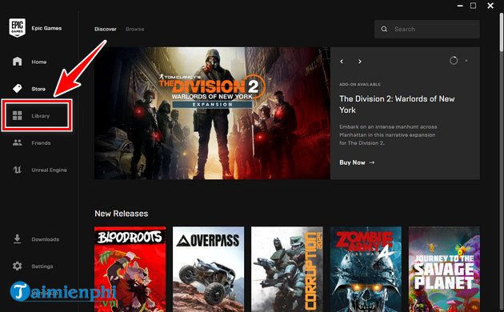Switch to the Discover tab
Viewport: 504px width, 312px height.
(106, 29)
